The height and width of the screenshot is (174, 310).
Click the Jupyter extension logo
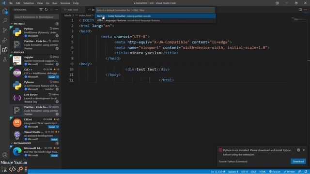tap(17, 60)
